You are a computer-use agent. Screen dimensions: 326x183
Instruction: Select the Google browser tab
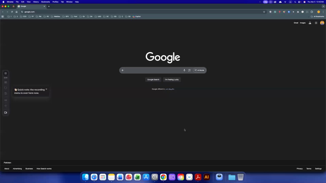31,6
